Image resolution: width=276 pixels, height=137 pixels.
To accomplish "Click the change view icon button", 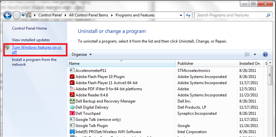I will point(248,54).
